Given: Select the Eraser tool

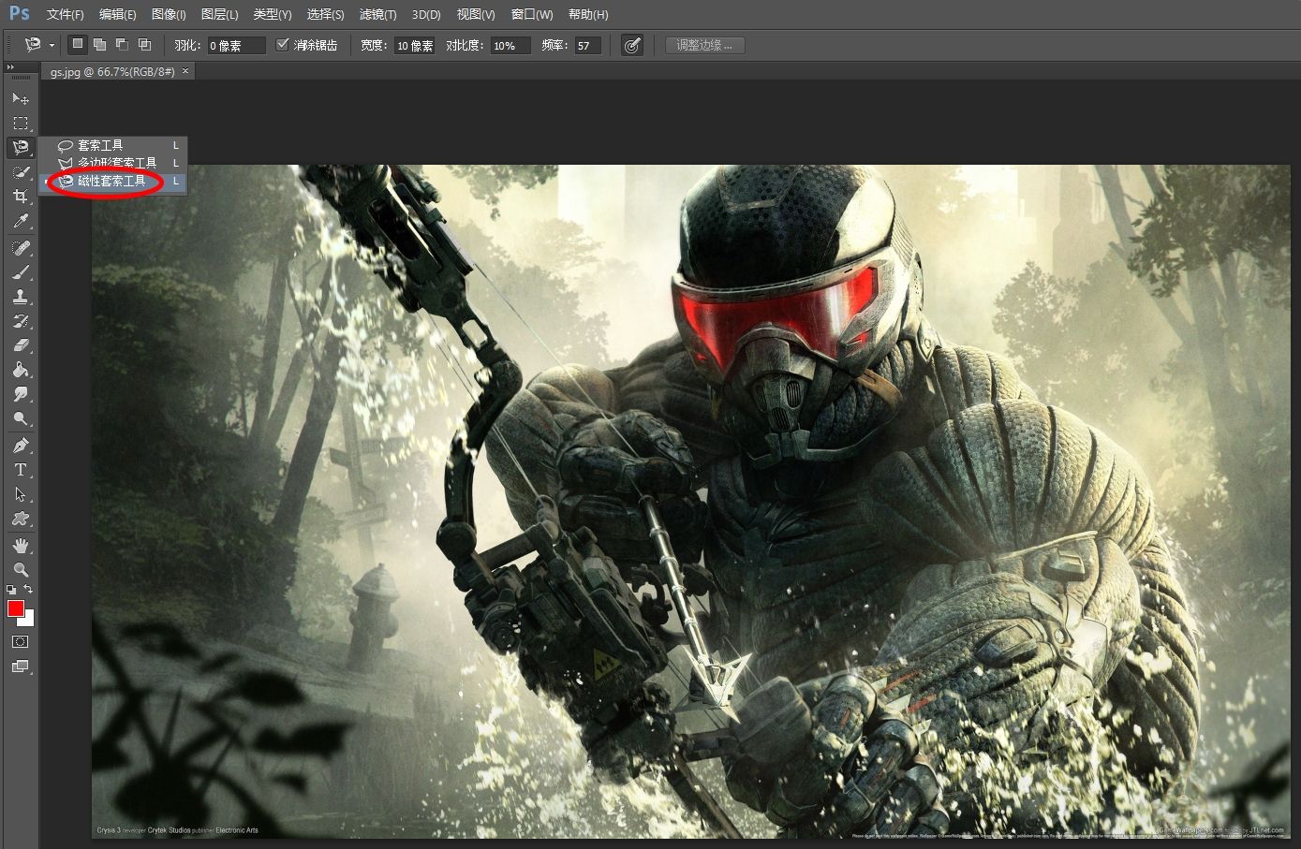Looking at the screenshot, I should coord(20,345).
